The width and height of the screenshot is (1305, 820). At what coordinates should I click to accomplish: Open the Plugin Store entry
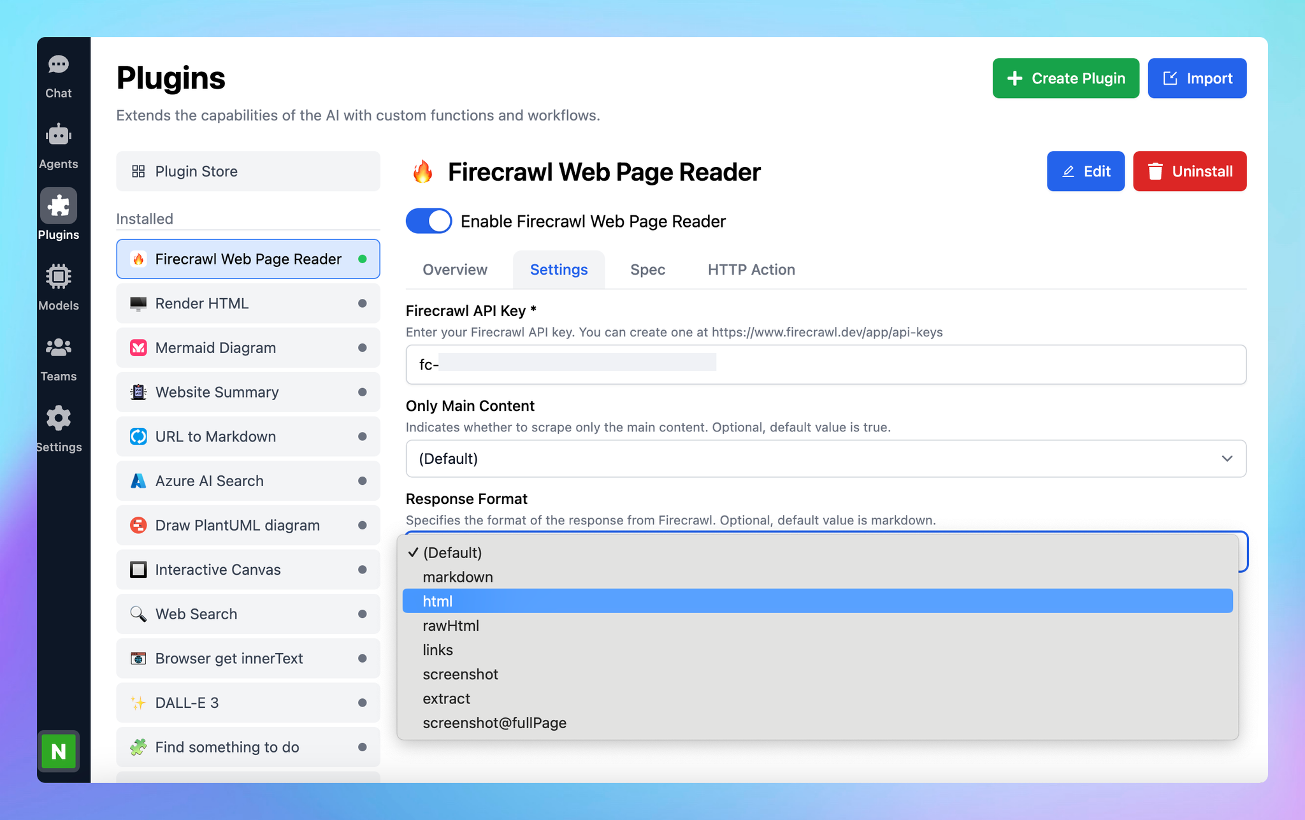click(248, 171)
